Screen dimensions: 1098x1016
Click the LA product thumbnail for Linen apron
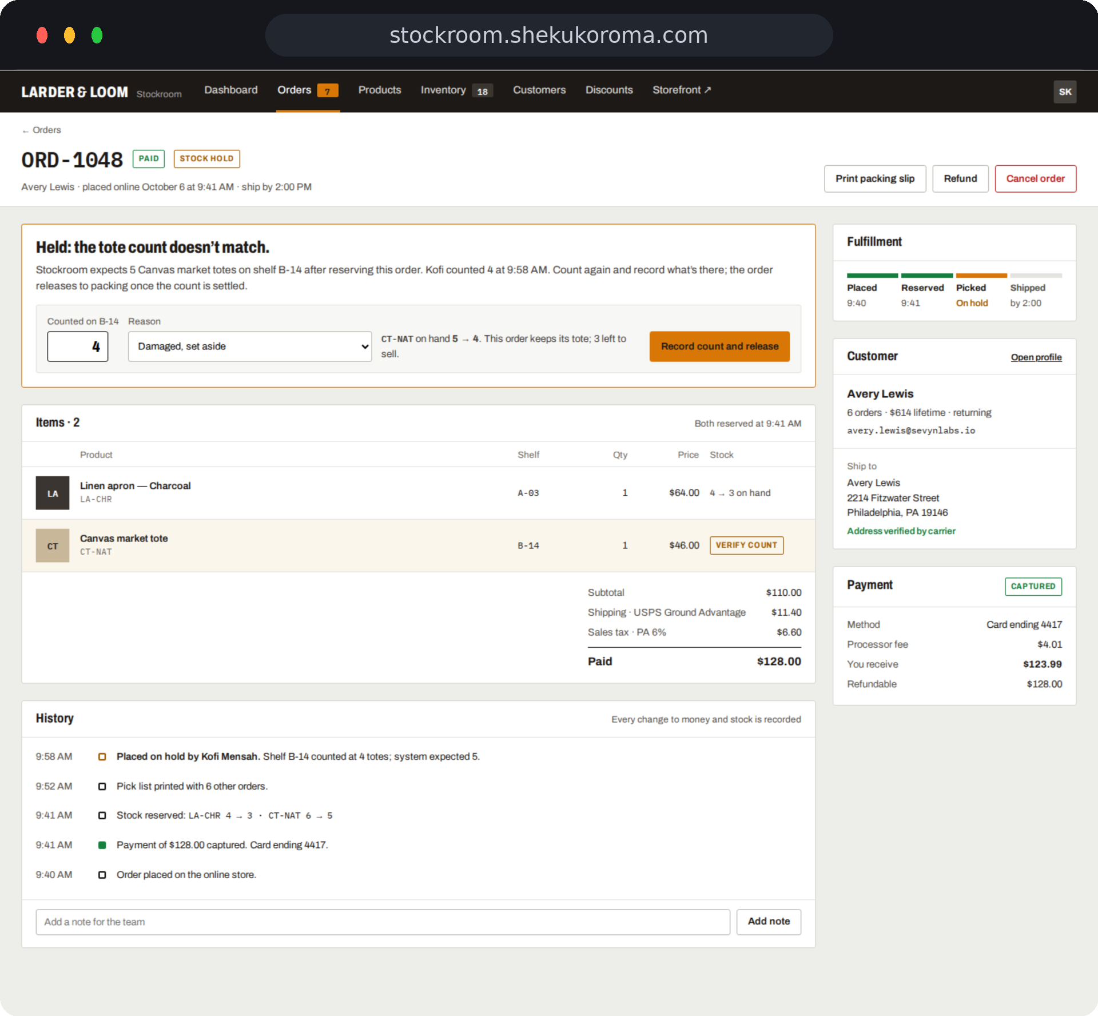click(53, 493)
